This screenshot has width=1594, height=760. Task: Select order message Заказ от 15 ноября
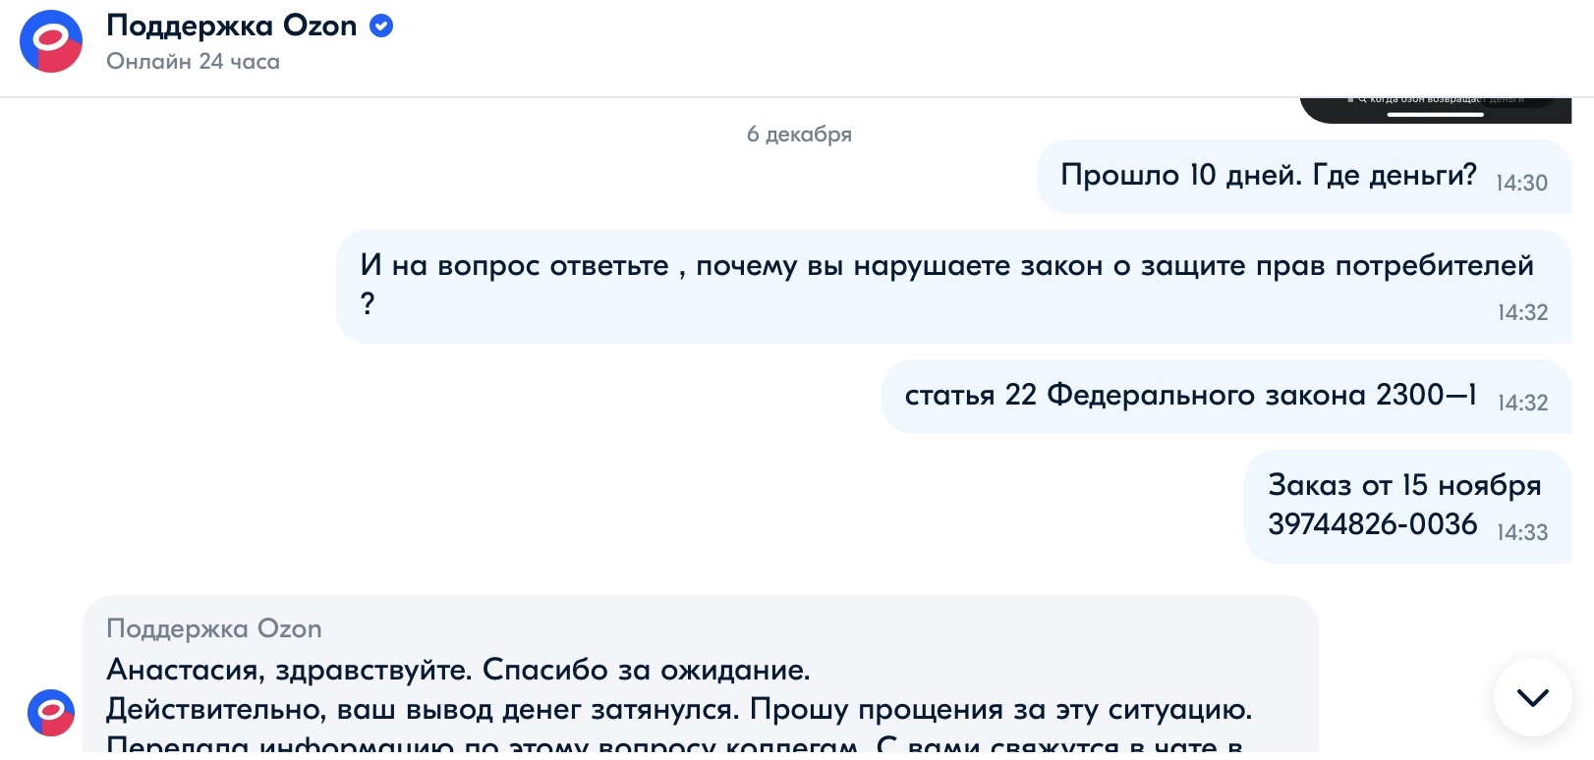coord(1408,507)
